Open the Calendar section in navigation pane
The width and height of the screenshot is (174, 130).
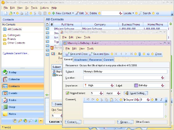click(x=23, y=79)
